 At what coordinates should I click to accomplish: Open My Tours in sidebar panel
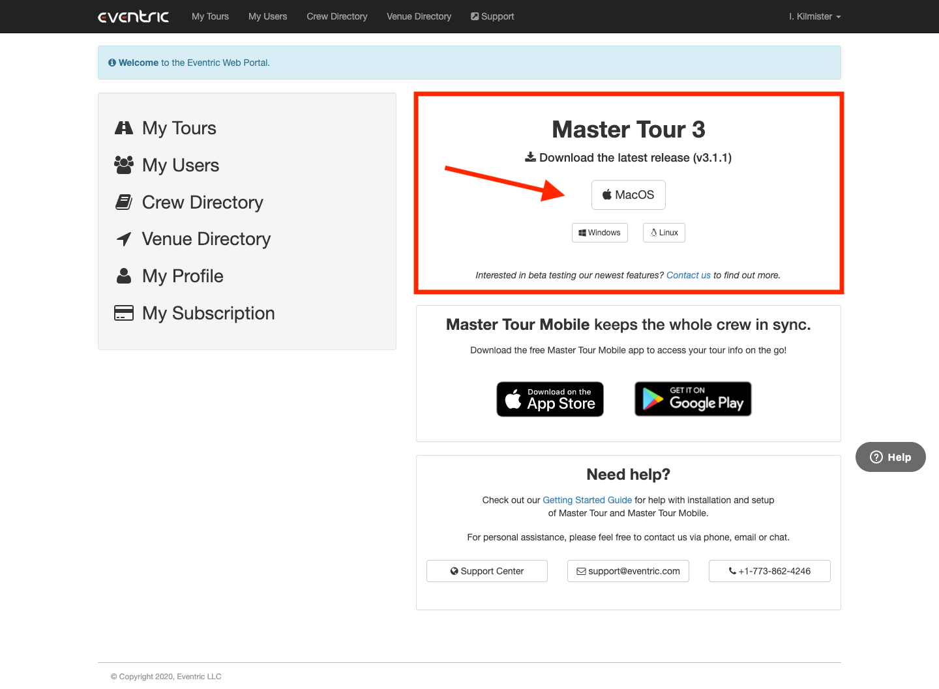(x=179, y=128)
